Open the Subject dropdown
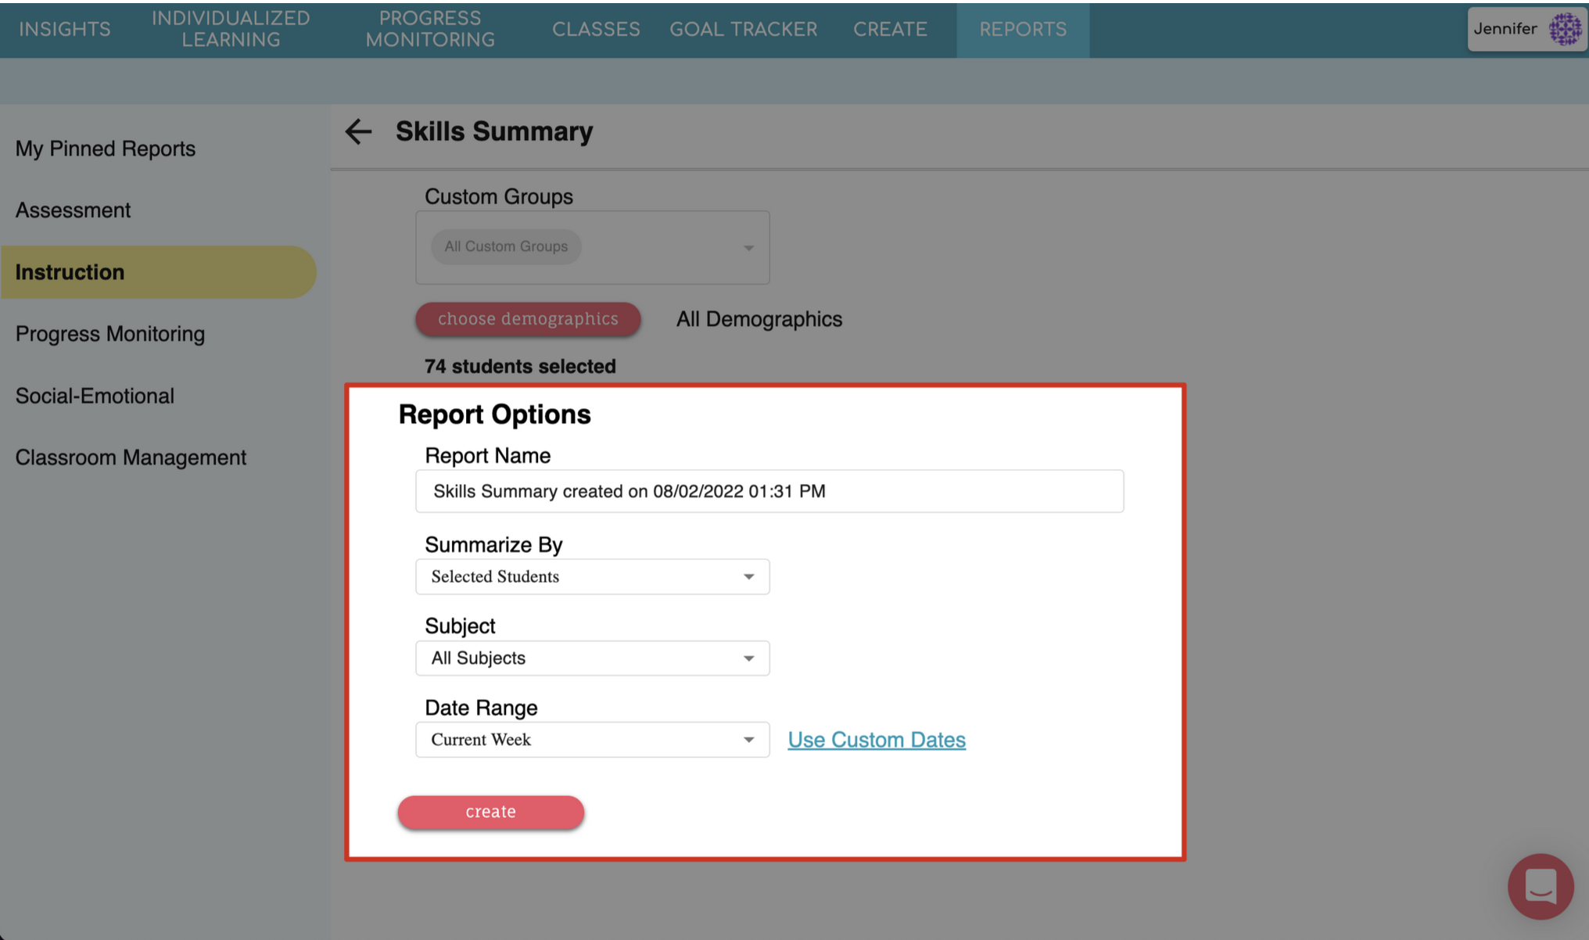This screenshot has width=1589, height=940. [592, 658]
